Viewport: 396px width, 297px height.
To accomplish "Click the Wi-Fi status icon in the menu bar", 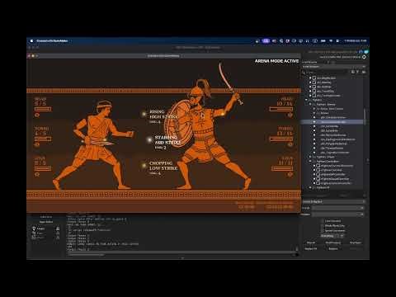I will click(331, 40).
